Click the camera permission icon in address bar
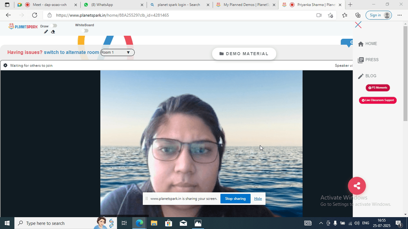This screenshot has width=408, height=229. 319,15
